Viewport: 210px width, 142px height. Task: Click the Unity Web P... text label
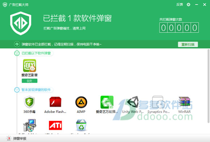point(133,112)
